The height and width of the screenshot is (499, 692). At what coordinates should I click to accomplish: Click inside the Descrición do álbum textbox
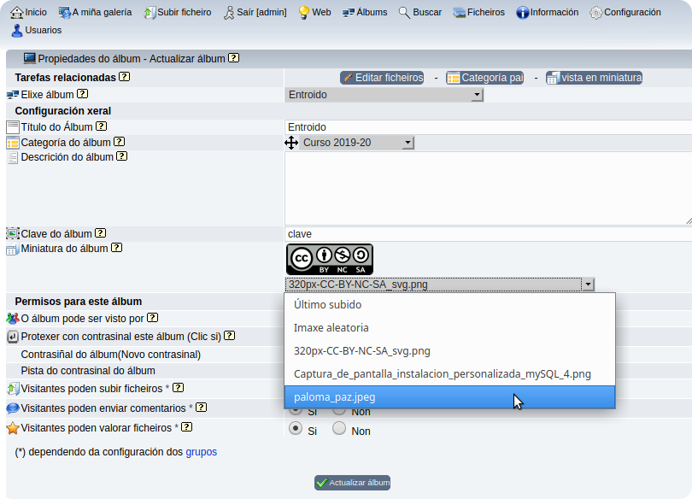pyautogui.click(x=487, y=188)
